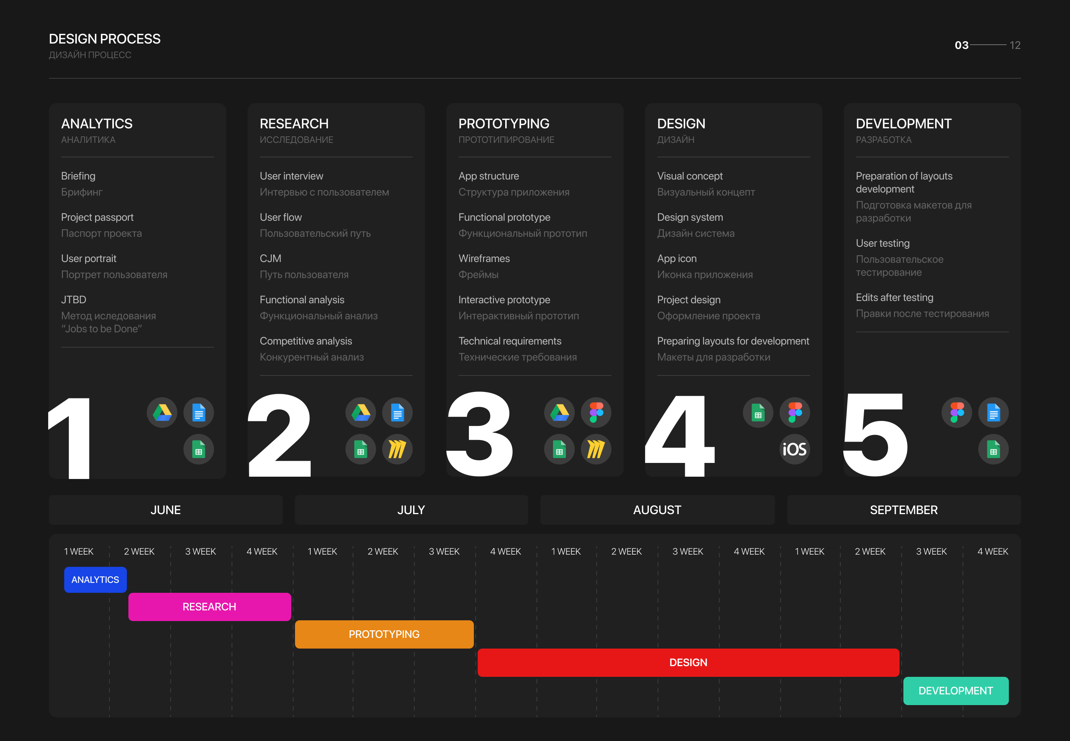Viewport: 1070px width, 741px height.
Task: Click the orange PROTOTYPING timeline bar
Action: [x=384, y=634]
